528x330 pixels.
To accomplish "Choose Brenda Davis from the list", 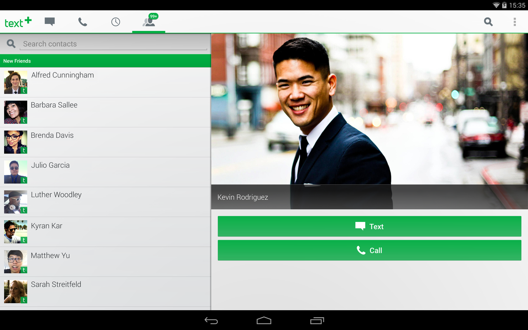I will 105,142.
